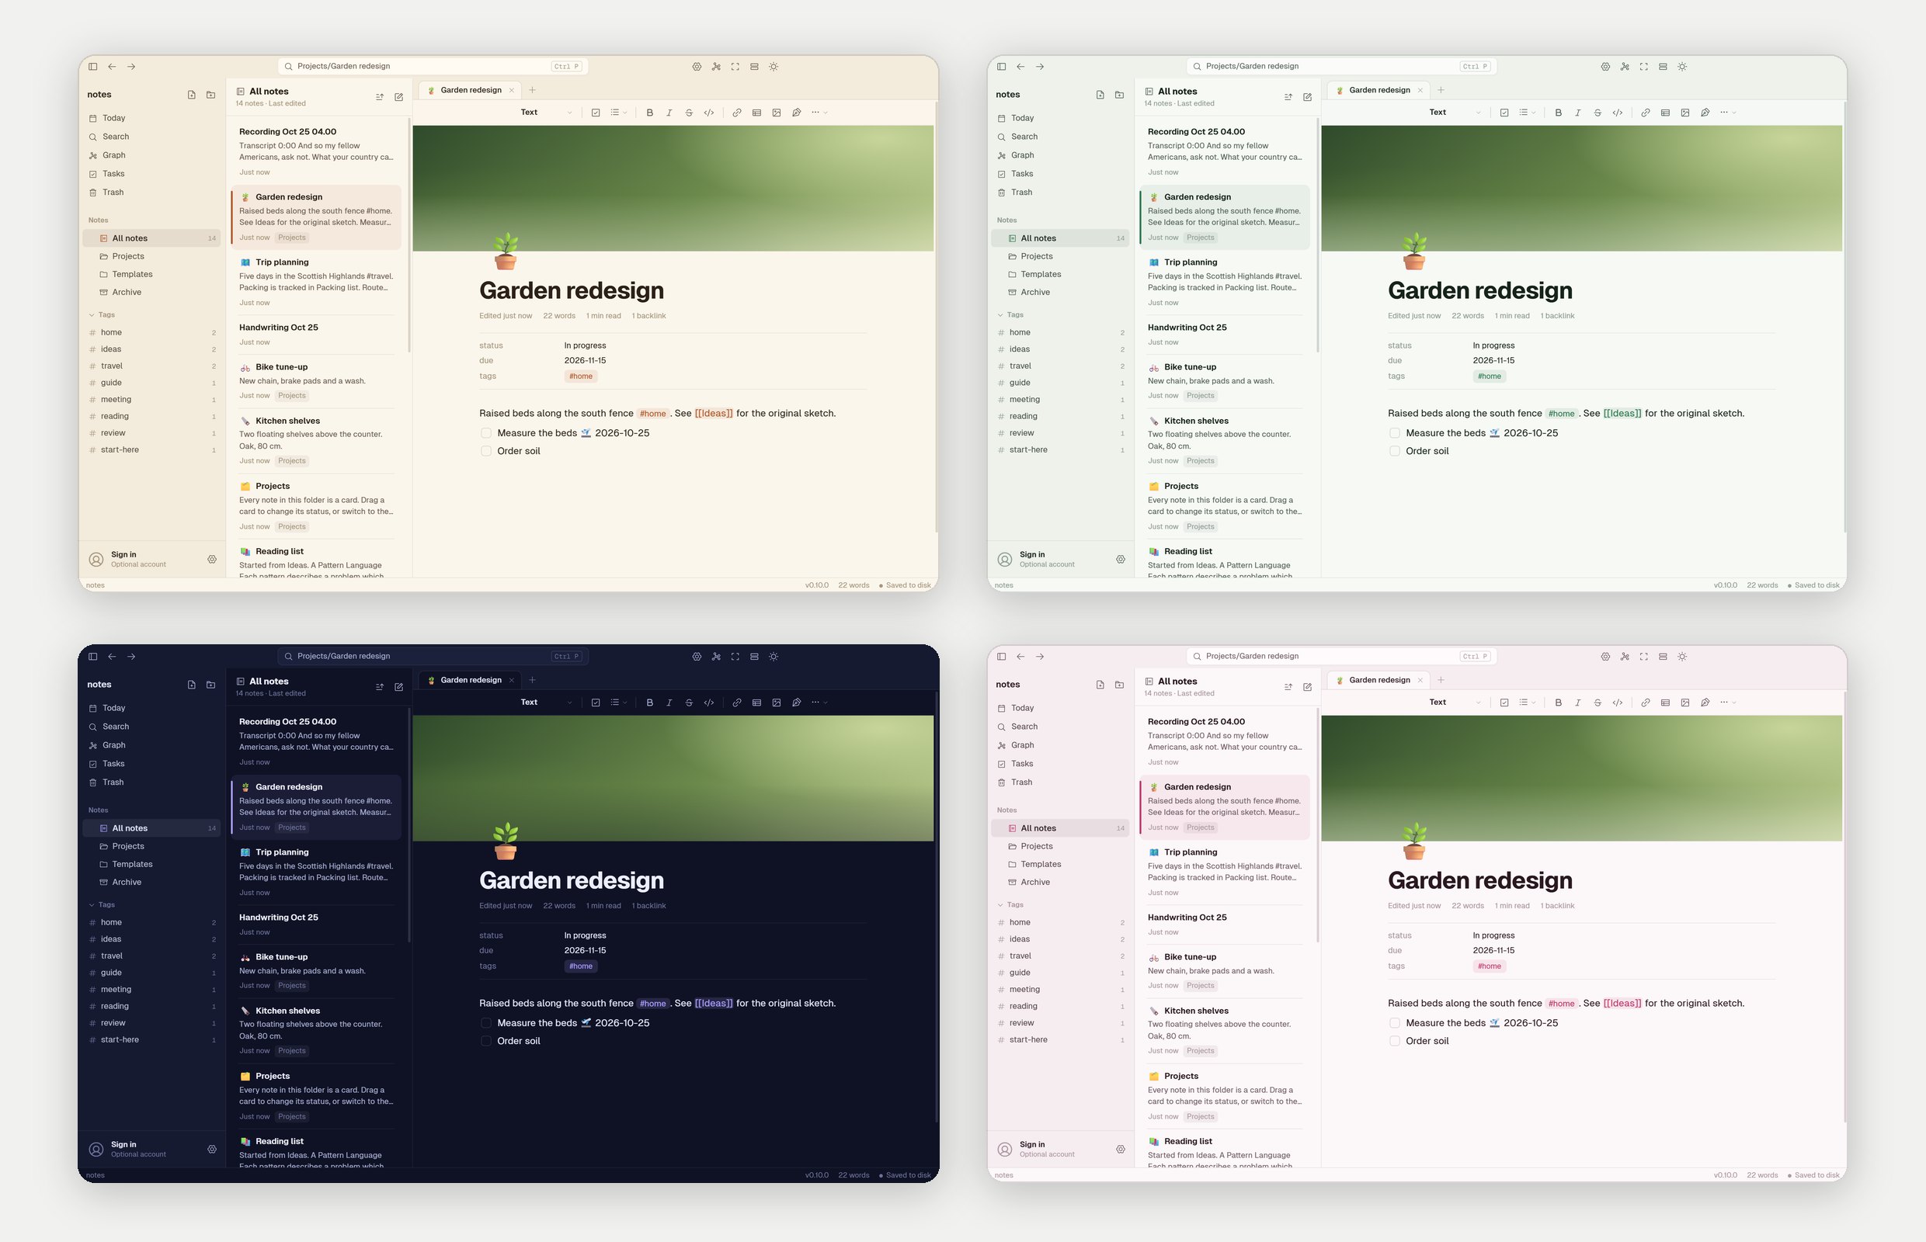The width and height of the screenshot is (1926, 1242).
Task: Open a new tab with plus in dark window
Action: 533,681
